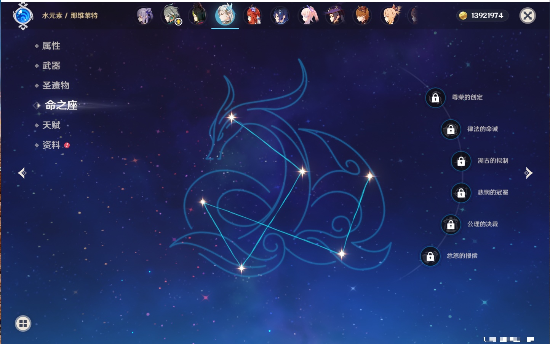Open the locked 尊荣的创定 constellation node
Image resolution: width=550 pixels, height=344 pixels.
point(435,98)
